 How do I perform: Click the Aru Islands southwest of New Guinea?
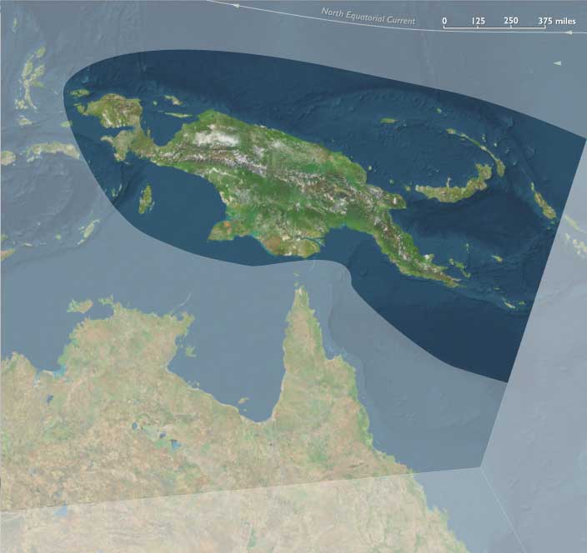pos(145,198)
